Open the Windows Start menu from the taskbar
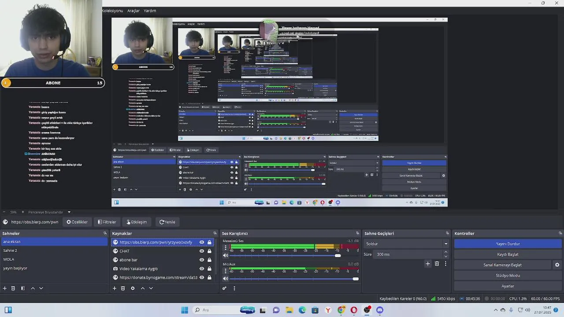This screenshot has width=564, height=317. (185, 310)
